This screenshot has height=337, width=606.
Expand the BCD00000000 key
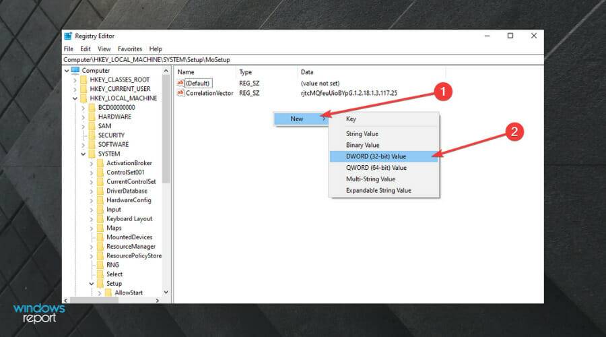tap(83, 108)
